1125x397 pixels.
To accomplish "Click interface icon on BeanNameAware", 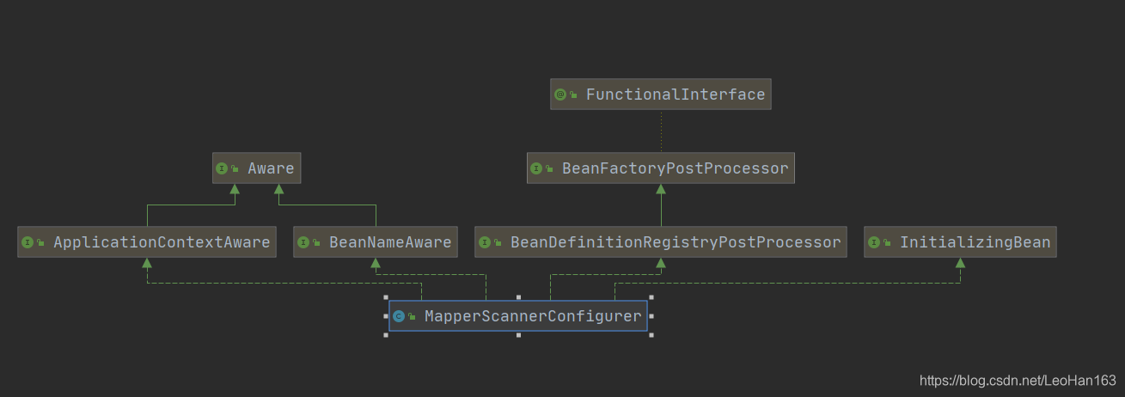I will pyautogui.click(x=303, y=242).
